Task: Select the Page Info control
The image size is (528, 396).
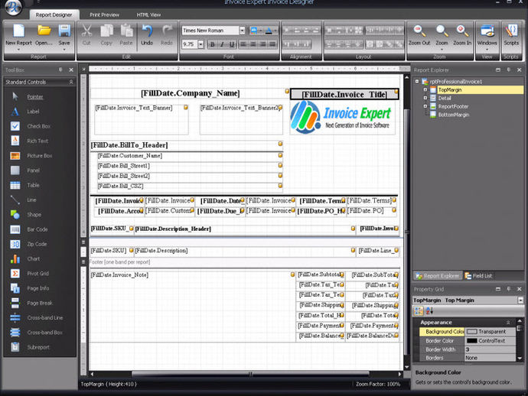Action: tap(37, 288)
